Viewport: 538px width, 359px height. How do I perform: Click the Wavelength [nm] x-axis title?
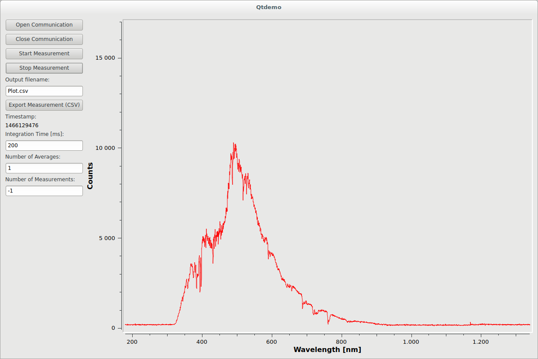click(327, 349)
